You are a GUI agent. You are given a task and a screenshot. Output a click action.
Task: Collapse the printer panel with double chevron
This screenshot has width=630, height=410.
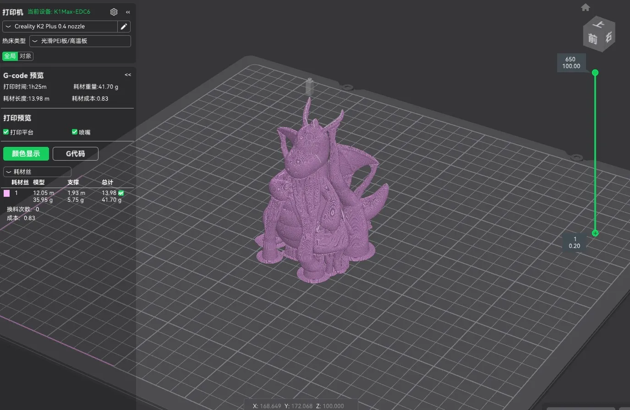(128, 12)
